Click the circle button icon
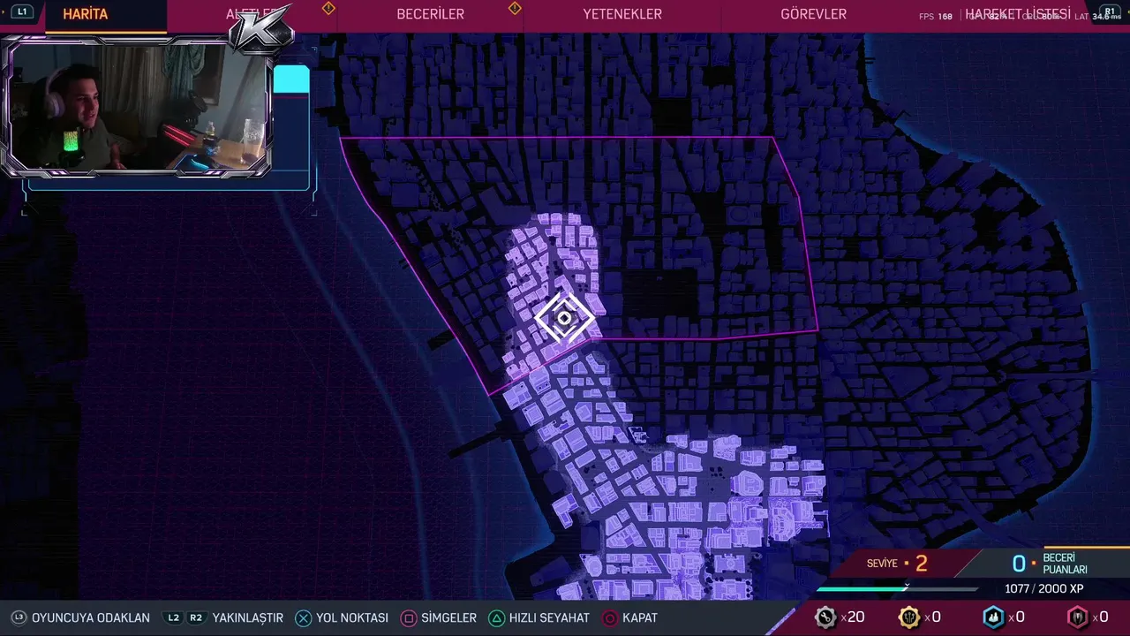Image resolution: width=1130 pixels, height=636 pixels. (x=610, y=618)
